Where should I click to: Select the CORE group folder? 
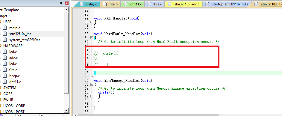8,94
